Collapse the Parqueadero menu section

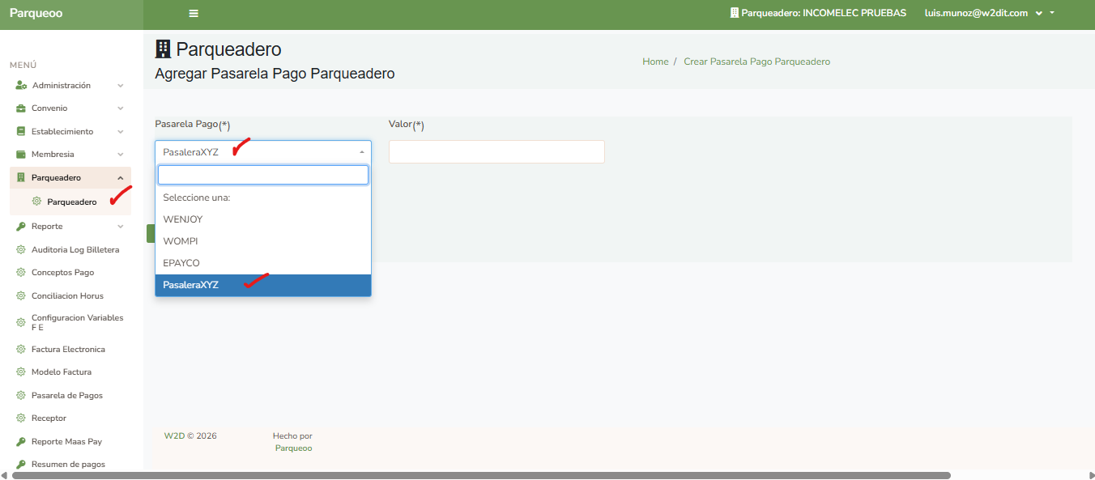[x=120, y=178]
